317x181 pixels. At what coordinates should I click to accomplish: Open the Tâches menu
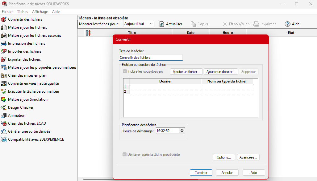(x=23, y=12)
